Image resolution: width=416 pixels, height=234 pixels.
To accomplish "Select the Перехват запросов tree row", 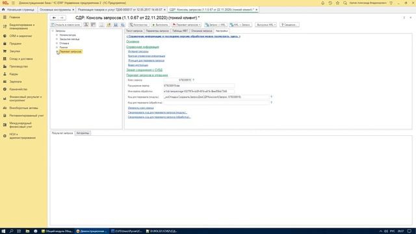I will click(71, 51).
